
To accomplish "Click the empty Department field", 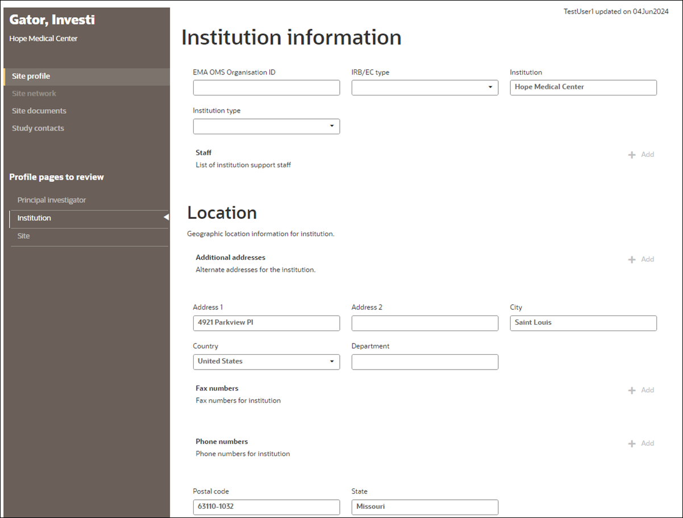I will pos(425,362).
